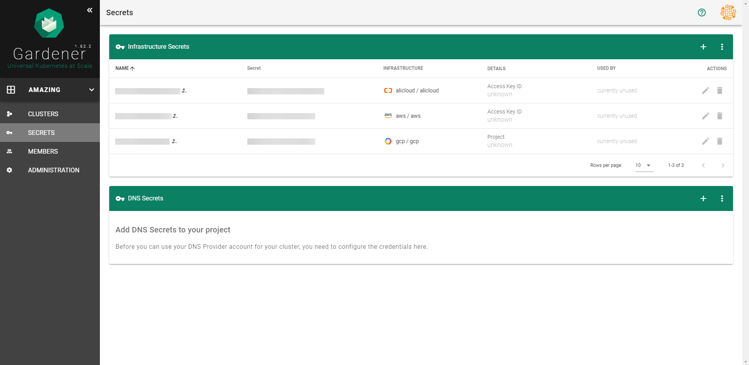Delete the alicloud secret with trash icon
The width and height of the screenshot is (749, 365).
click(719, 90)
